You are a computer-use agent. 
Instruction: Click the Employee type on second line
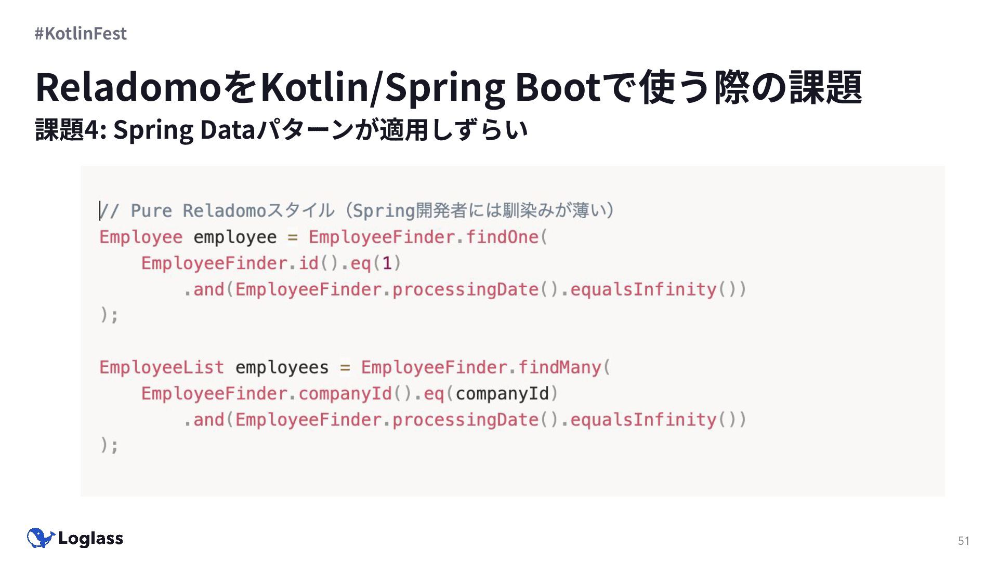pyautogui.click(x=141, y=237)
